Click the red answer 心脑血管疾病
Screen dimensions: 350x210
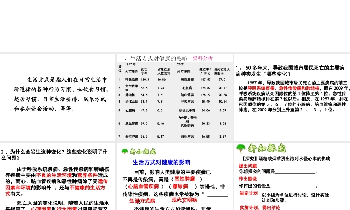143,186
